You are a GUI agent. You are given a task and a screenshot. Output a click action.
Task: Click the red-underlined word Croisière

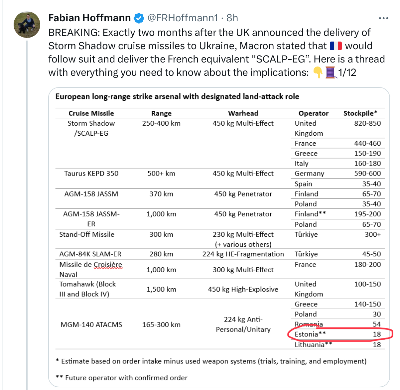pyautogui.click(x=107, y=265)
